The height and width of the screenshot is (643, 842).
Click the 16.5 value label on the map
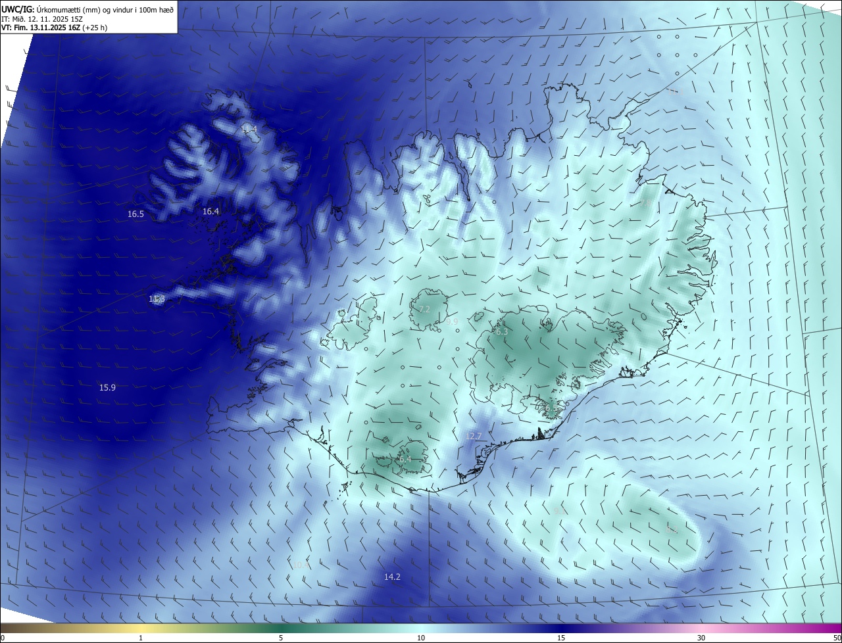click(136, 214)
